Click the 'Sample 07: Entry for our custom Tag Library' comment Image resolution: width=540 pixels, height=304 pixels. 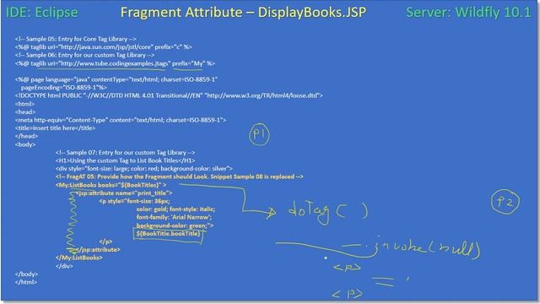[x=126, y=152]
